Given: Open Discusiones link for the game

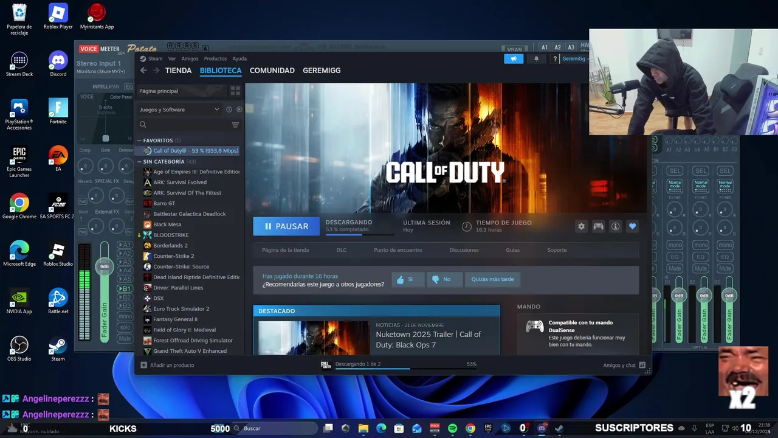Looking at the screenshot, I should click(464, 250).
